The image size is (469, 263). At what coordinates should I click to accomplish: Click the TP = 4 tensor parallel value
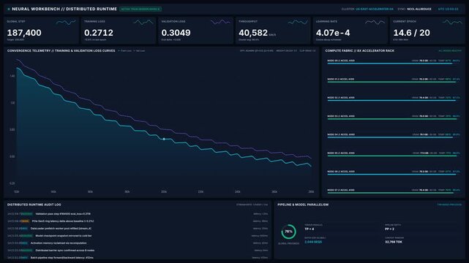click(x=309, y=229)
